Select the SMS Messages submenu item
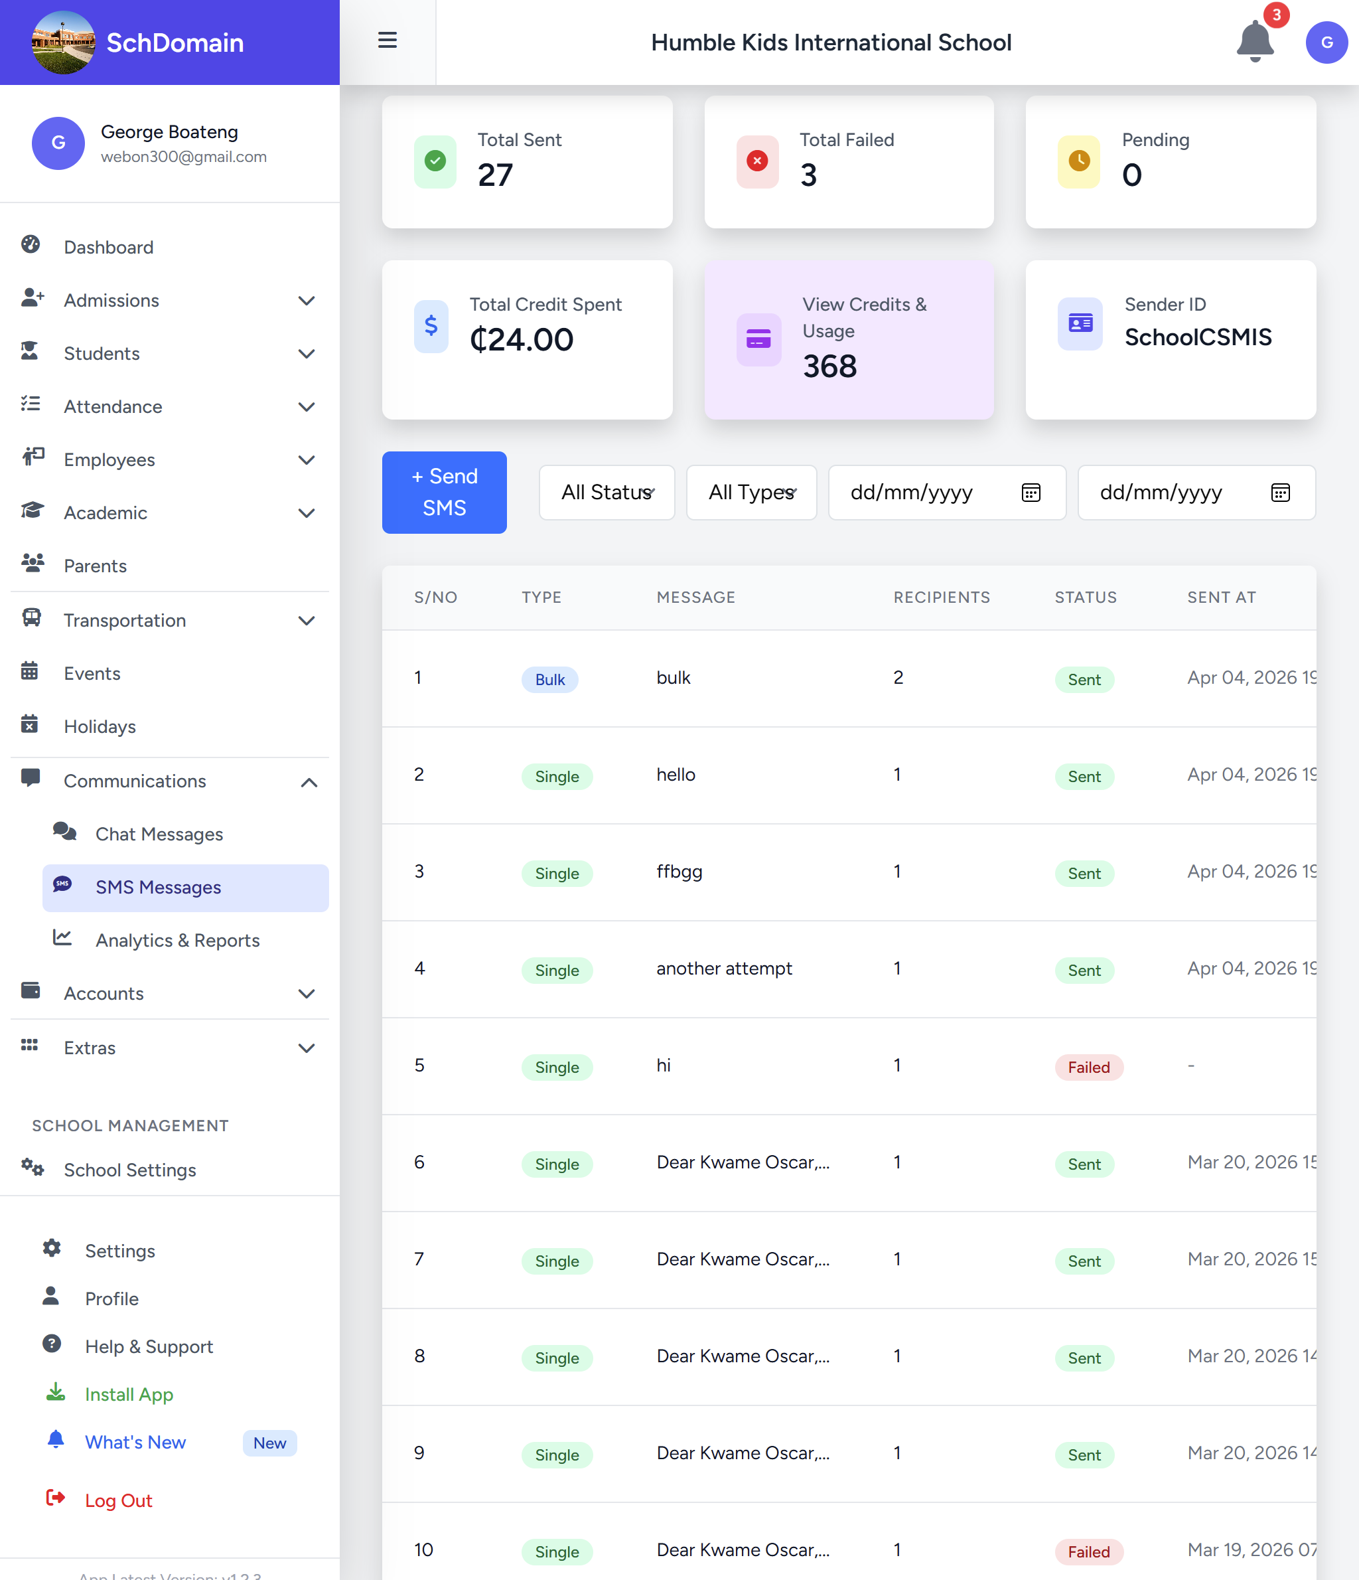 [x=185, y=888]
